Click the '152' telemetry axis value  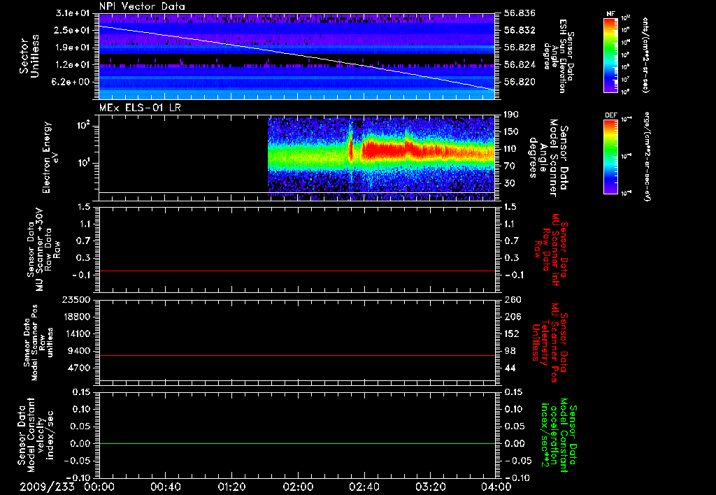512,333
